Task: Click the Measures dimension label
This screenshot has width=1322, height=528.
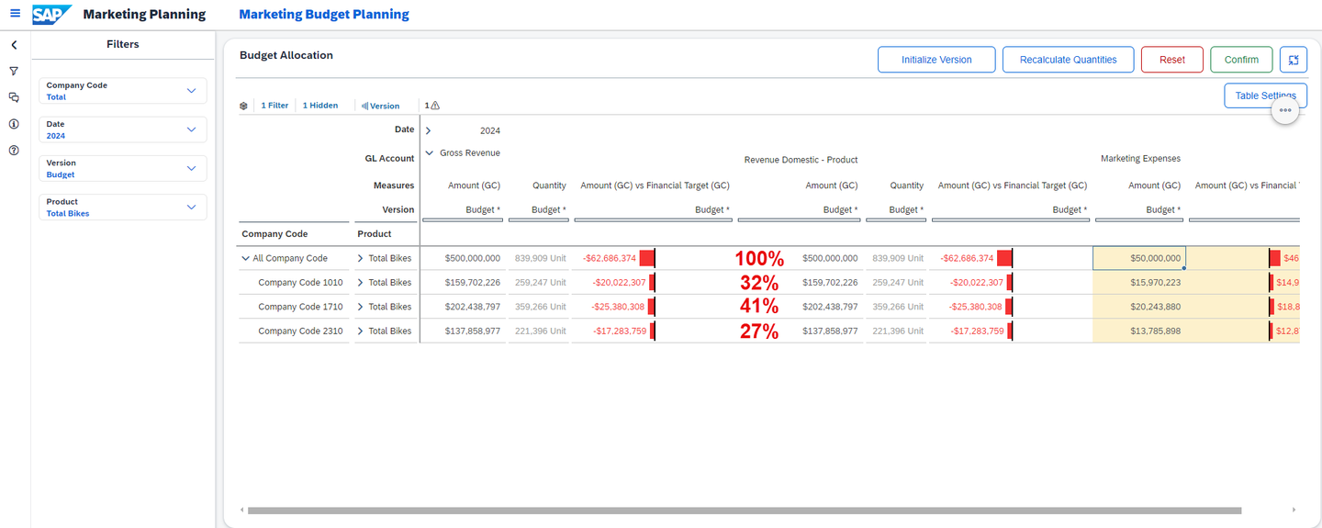Action: tap(394, 185)
